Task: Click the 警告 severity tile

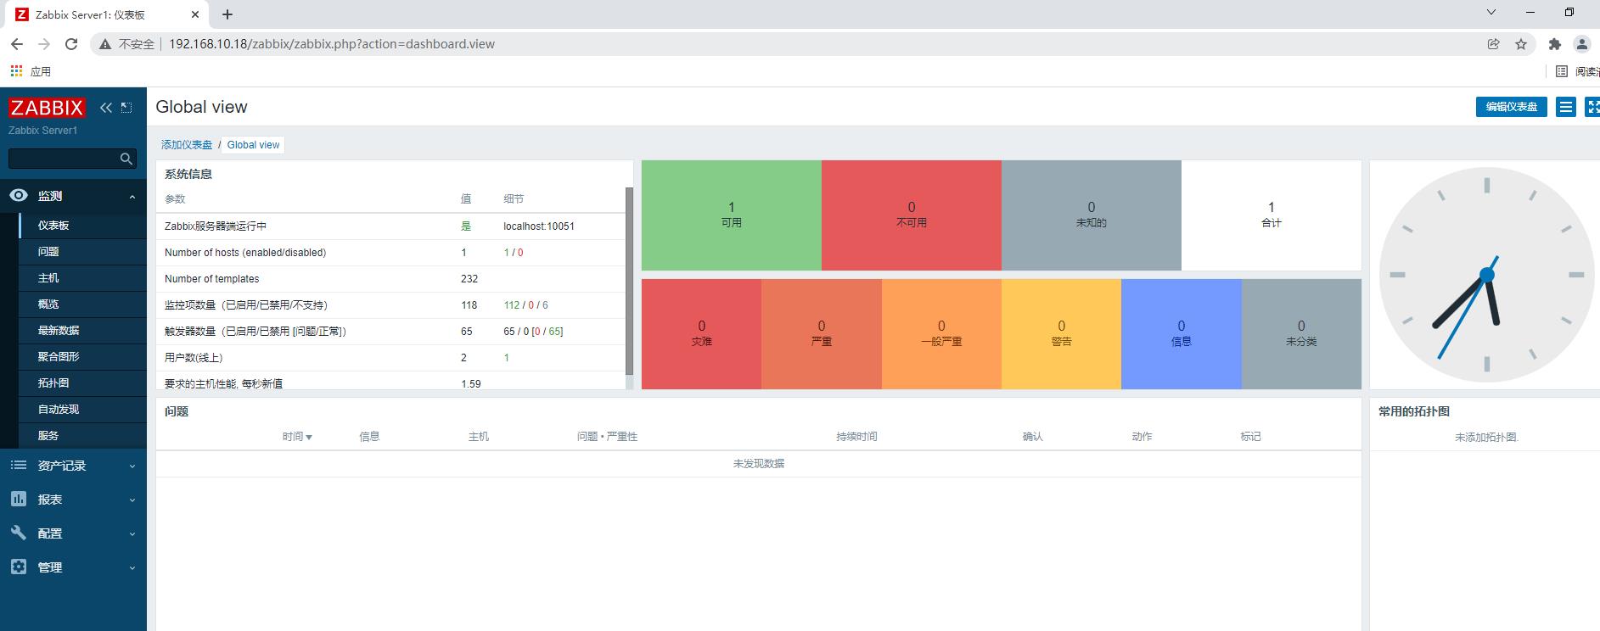Action: point(1061,334)
